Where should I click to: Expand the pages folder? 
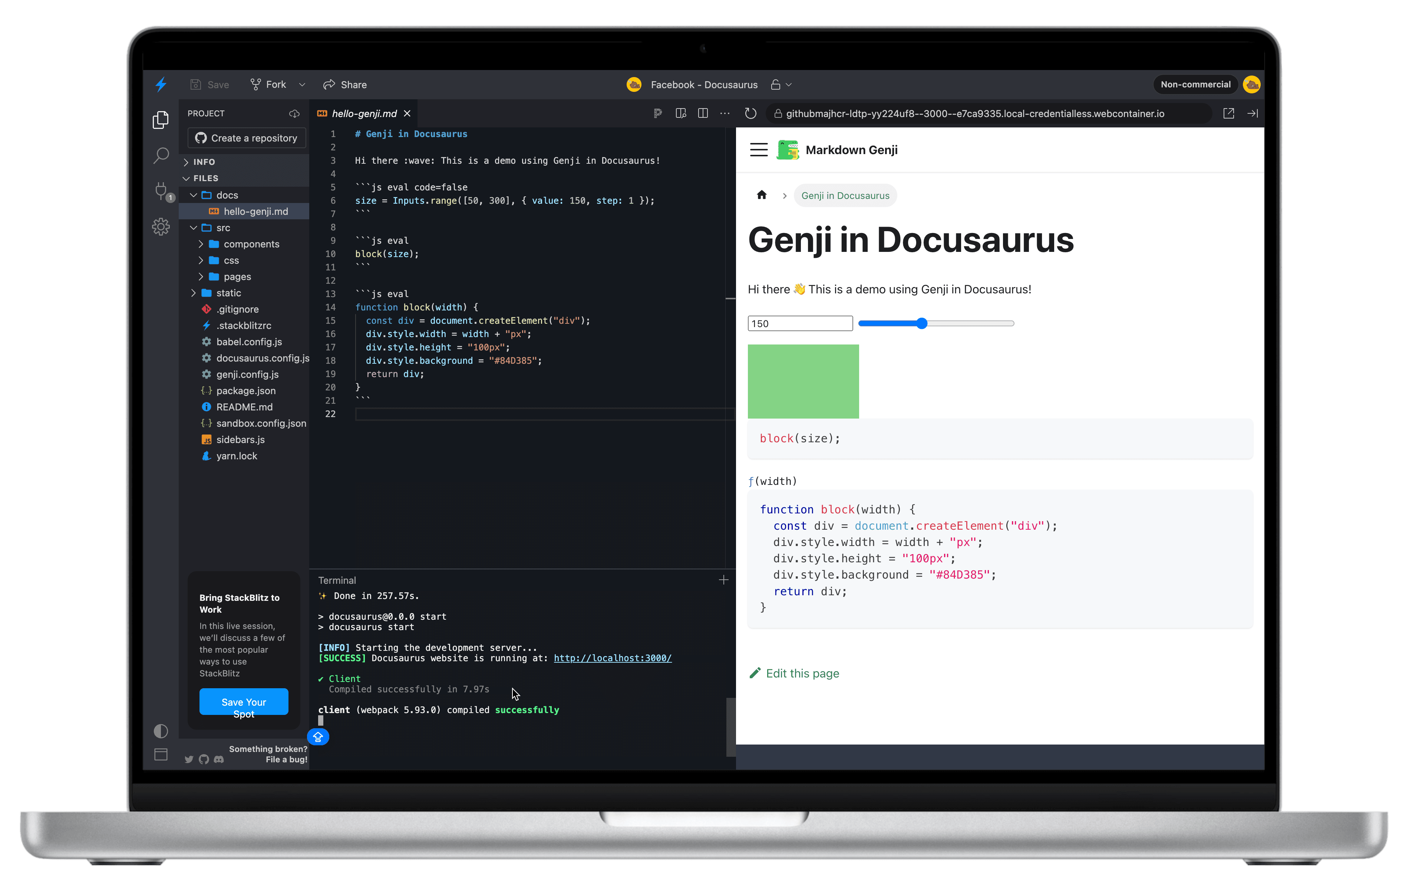click(244, 277)
